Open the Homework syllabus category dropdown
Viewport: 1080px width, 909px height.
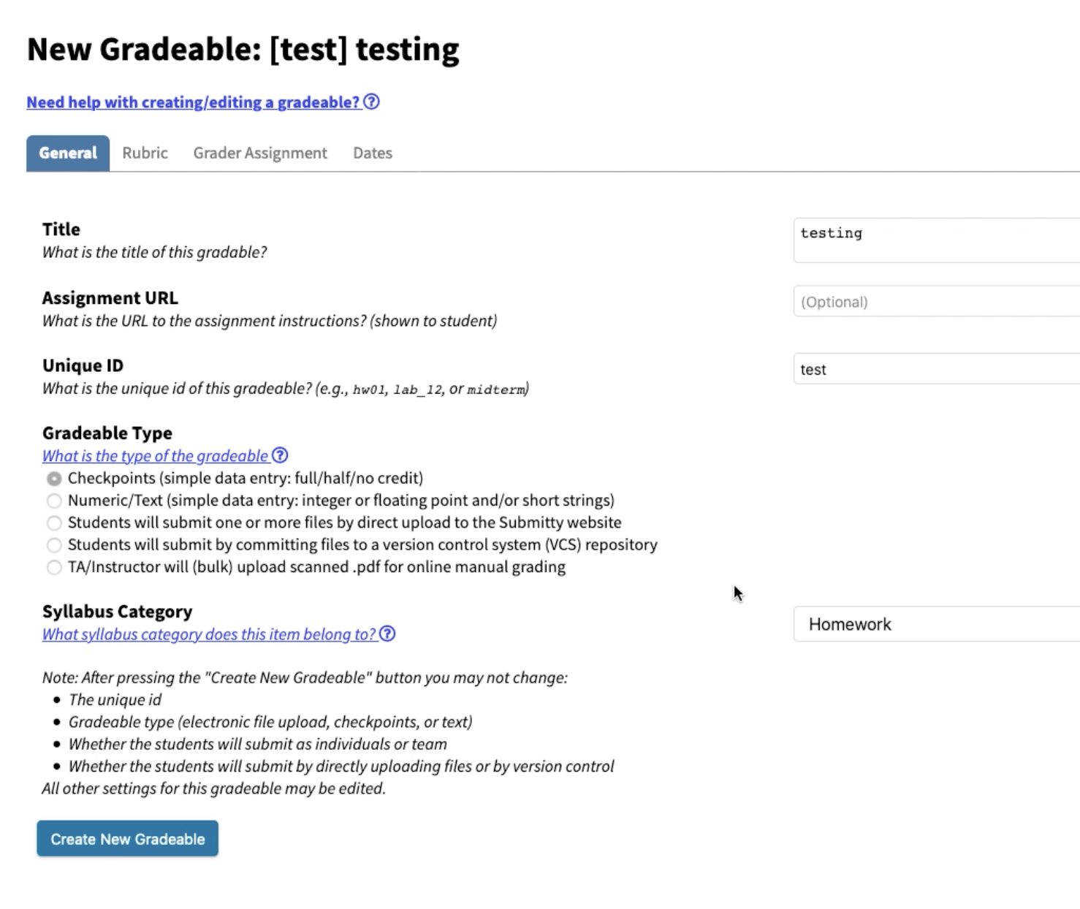coord(937,624)
